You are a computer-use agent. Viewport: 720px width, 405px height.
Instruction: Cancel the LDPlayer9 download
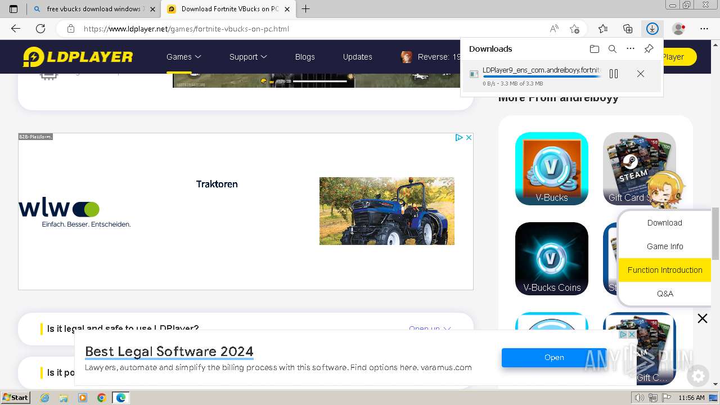coord(641,74)
